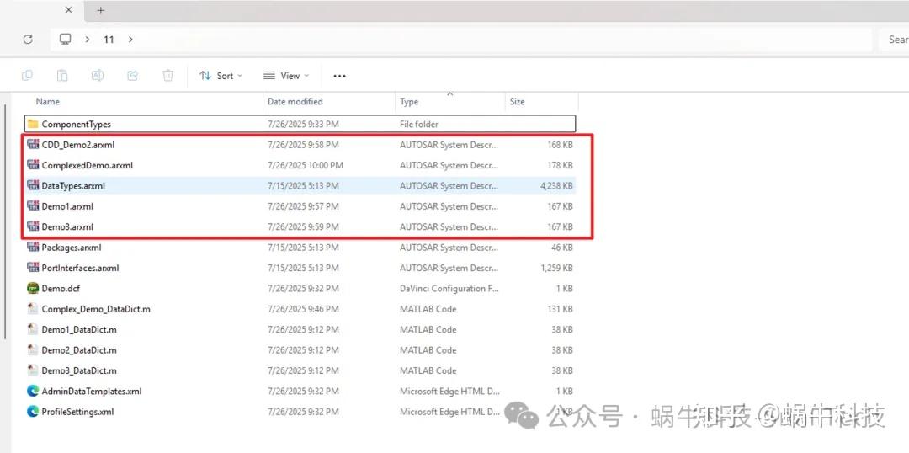Open a new tab with the plus button
Image resolution: width=909 pixels, height=453 pixels.
[100, 10]
